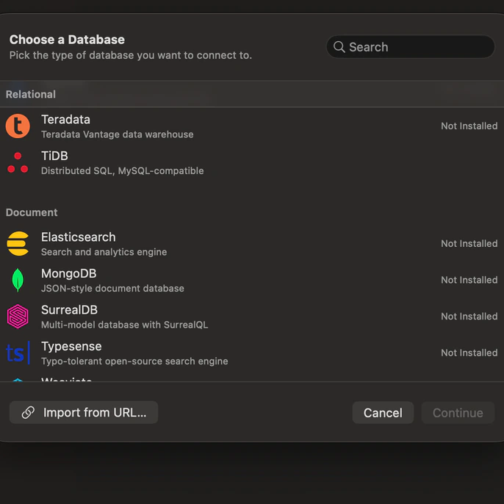Click 'Pick the type of database' subtitle
This screenshot has width=504, height=504.
pyautogui.click(x=131, y=55)
